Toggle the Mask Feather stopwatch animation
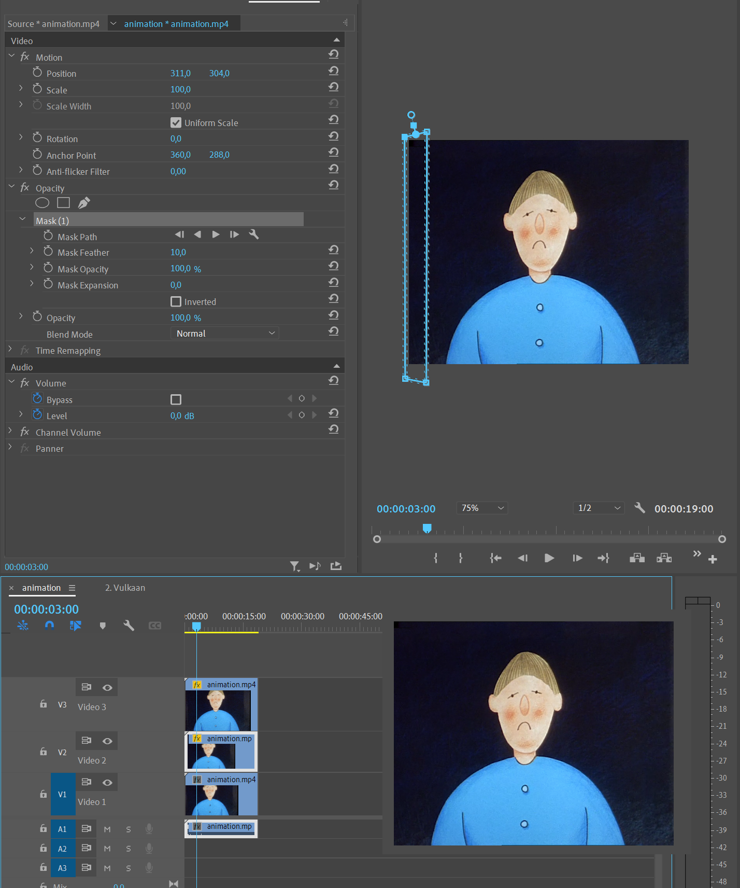The height and width of the screenshot is (888, 740). 48,252
